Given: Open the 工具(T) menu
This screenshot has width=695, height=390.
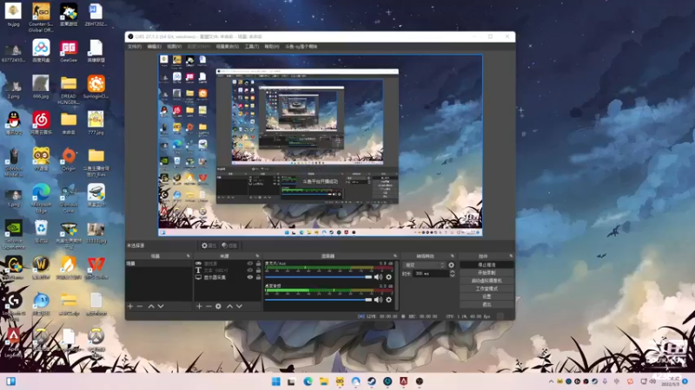Looking at the screenshot, I should tap(252, 47).
